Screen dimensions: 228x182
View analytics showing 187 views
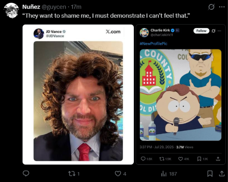(x=169, y=174)
